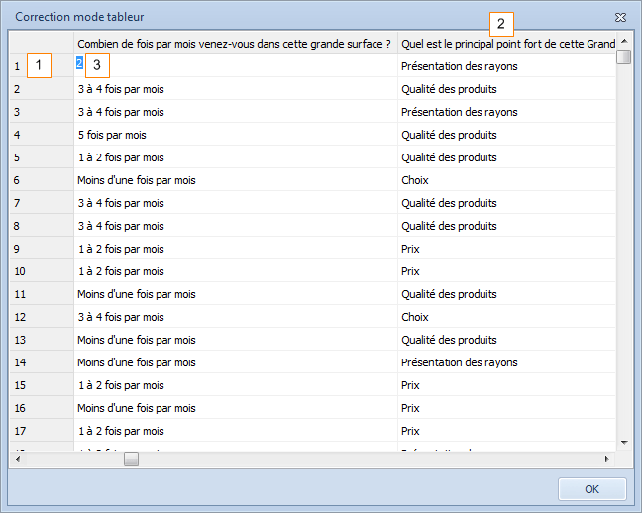This screenshot has width=642, height=513.
Task: Close the Correction mode tableur dialog
Action: [620, 17]
